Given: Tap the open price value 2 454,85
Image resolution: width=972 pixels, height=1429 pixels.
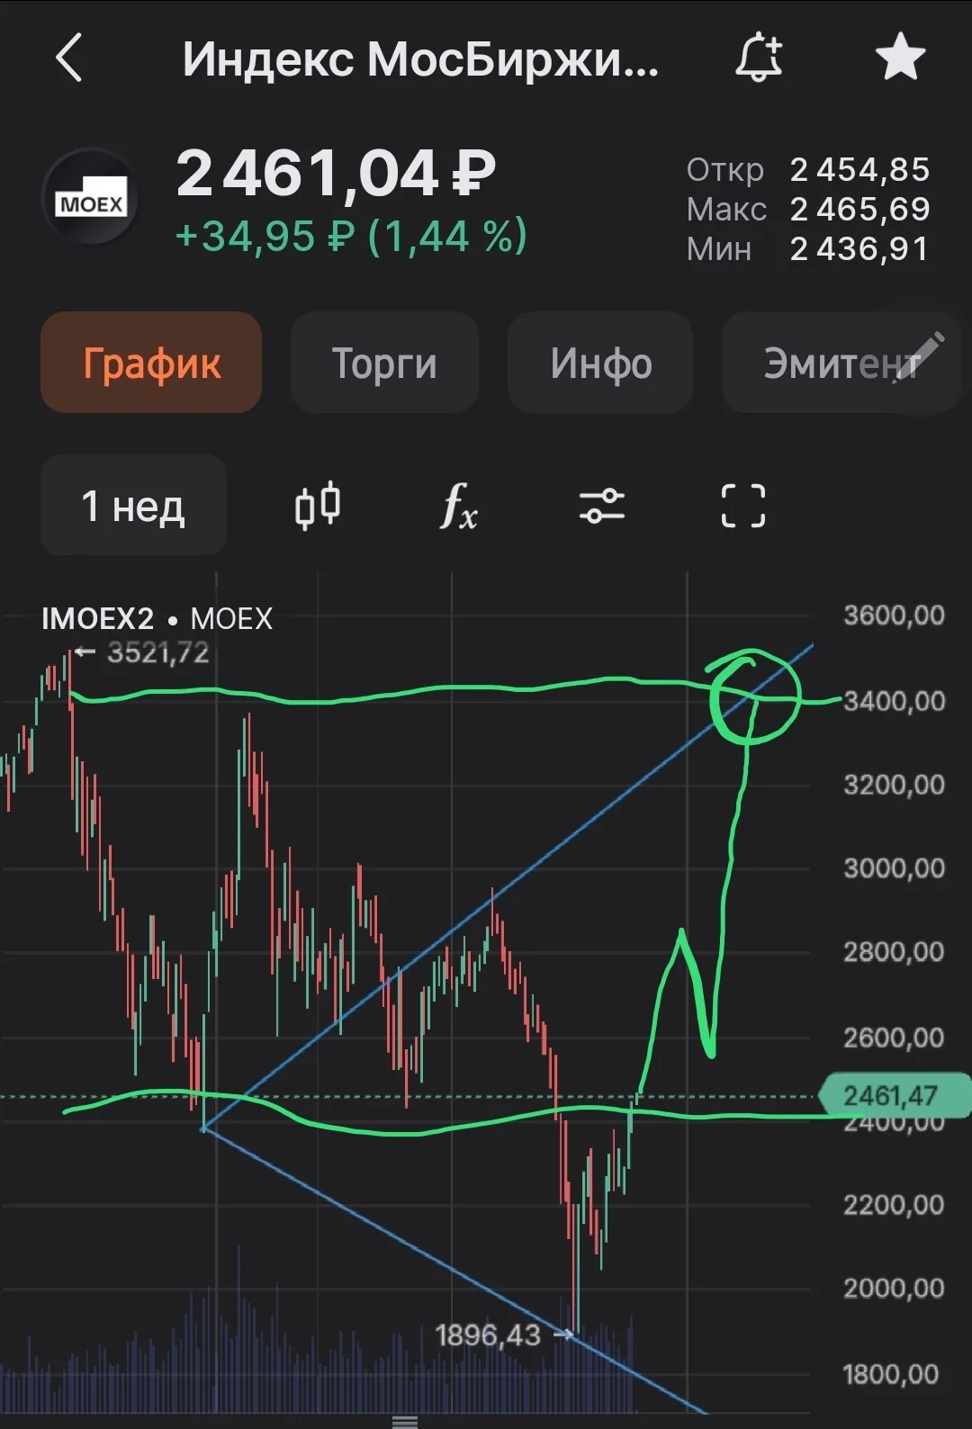Looking at the screenshot, I should 859,169.
